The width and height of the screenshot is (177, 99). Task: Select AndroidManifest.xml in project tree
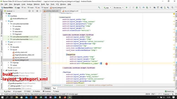click(20, 19)
